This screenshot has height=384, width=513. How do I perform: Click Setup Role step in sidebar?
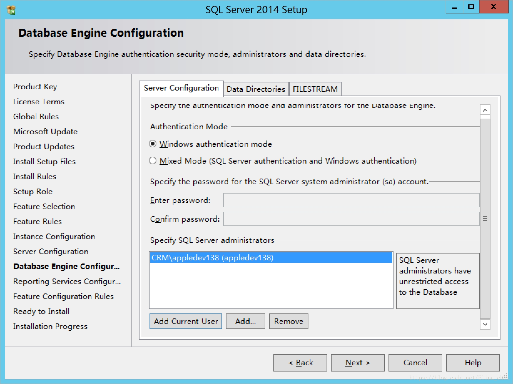pyautogui.click(x=33, y=192)
